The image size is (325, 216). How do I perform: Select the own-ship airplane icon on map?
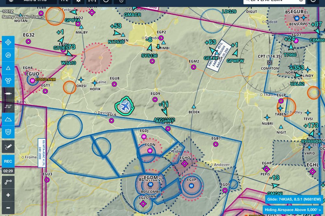point(124,106)
